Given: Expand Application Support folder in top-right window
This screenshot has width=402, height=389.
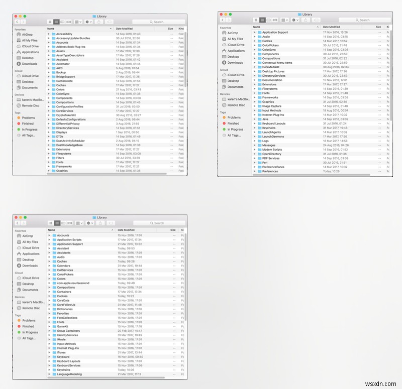Looking at the screenshot, I should pos(254,32).
